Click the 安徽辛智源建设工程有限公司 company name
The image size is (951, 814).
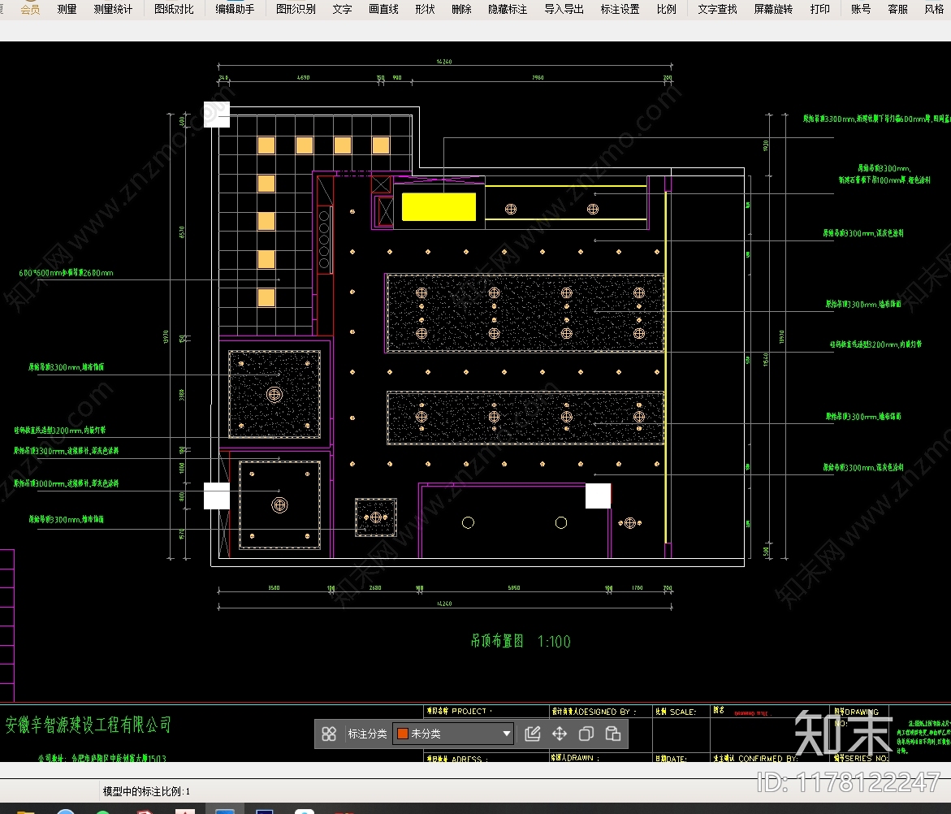coord(88,724)
